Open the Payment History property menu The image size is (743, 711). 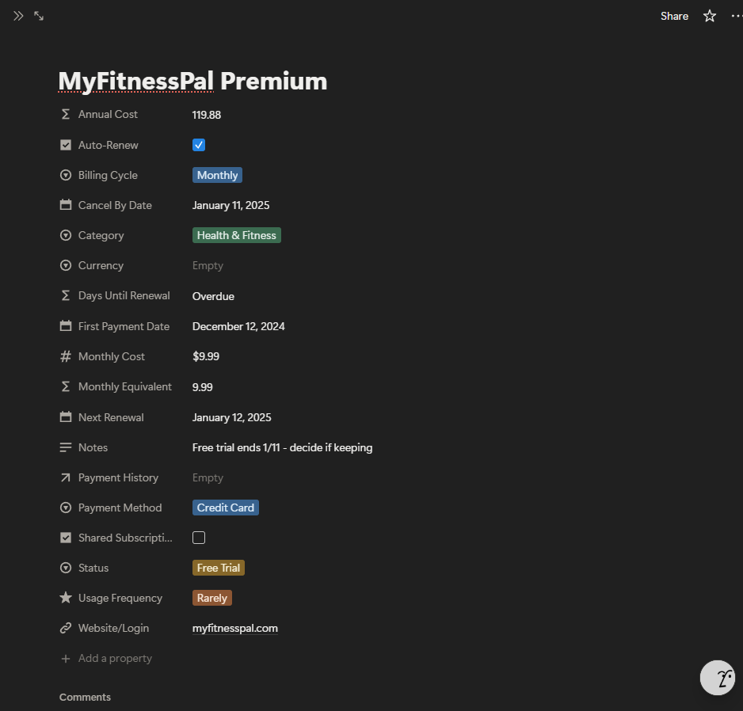point(118,477)
